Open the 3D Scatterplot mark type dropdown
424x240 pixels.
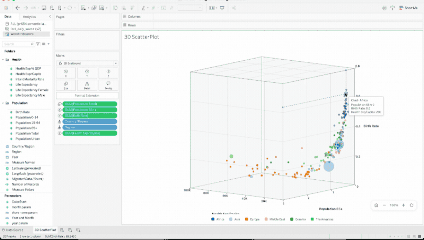pyautogui.click(x=87, y=63)
